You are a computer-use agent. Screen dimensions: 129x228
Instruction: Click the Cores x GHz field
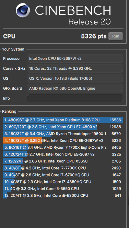click(x=75, y=68)
